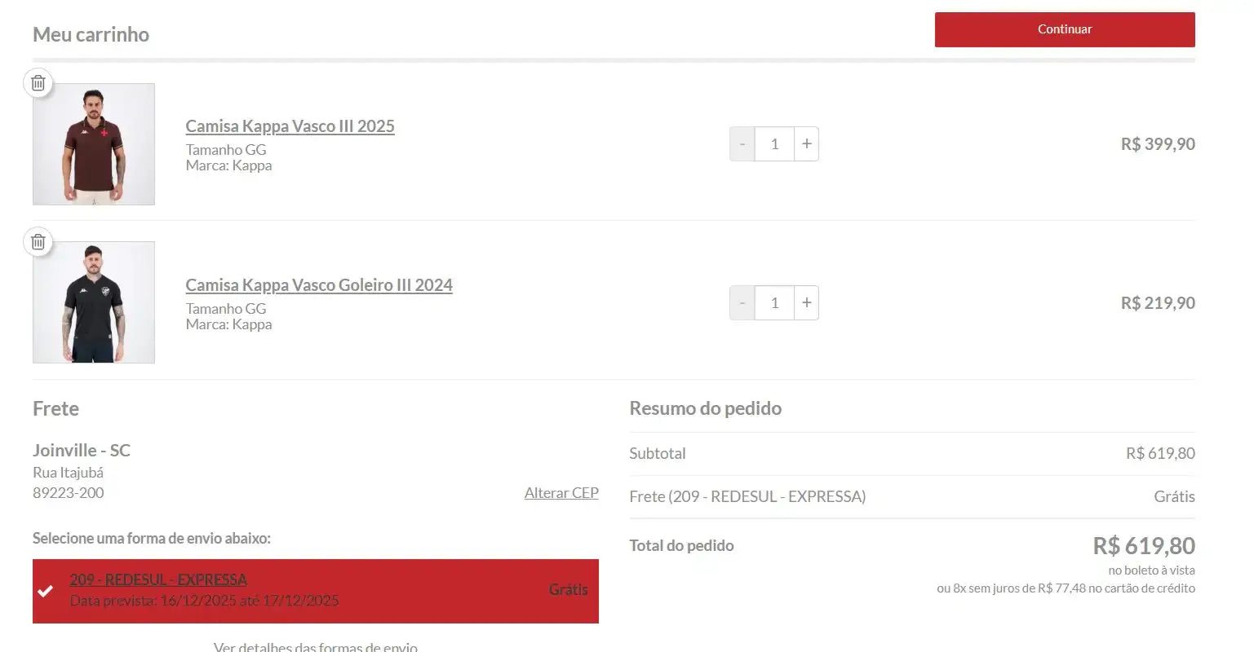1254x652 pixels.
Task: Remove Camisa Kappa Vasco III 2025 with trash icon
Action: [x=38, y=83]
